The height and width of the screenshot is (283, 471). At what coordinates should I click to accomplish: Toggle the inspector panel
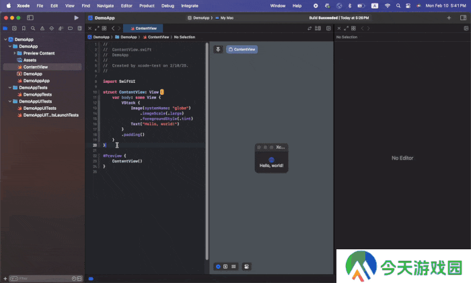click(463, 18)
